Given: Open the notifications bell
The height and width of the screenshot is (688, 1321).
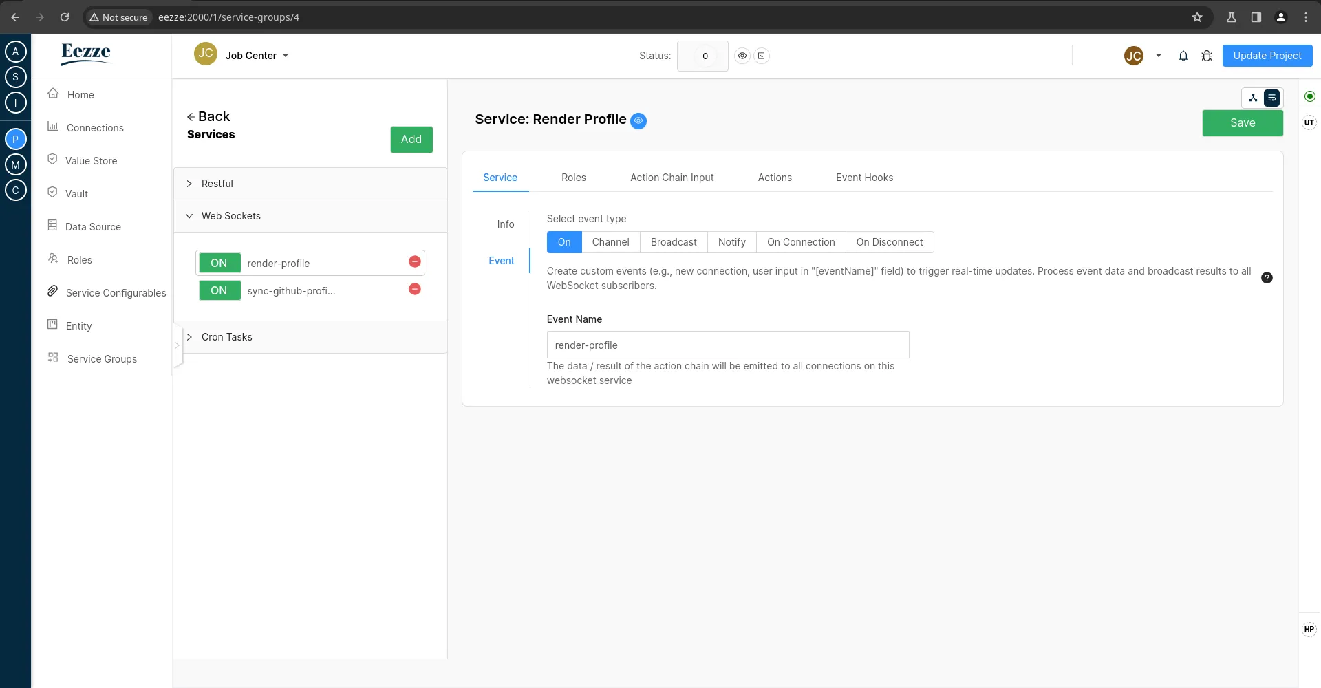Looking at the screenshot, I should pos(1183,56).
